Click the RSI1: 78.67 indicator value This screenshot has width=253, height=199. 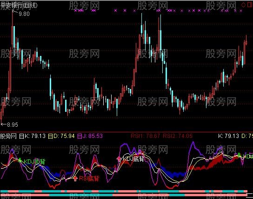click(145, 136)
